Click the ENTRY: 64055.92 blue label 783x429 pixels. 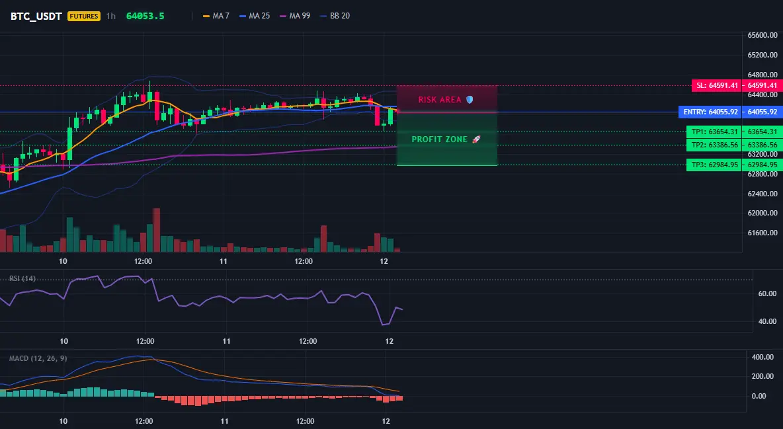(x=710, y=112)
